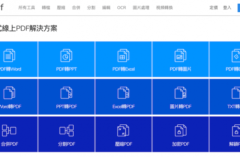Image resolution: width=240 pixels, height=157 pixels.
Task: Click the 圖片轉PDF file icon
Action: pos(180,93)
